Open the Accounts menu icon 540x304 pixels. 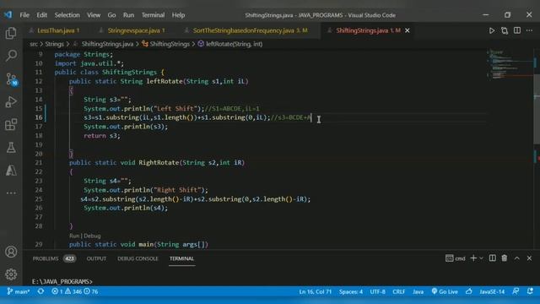[x=11, y=252]
